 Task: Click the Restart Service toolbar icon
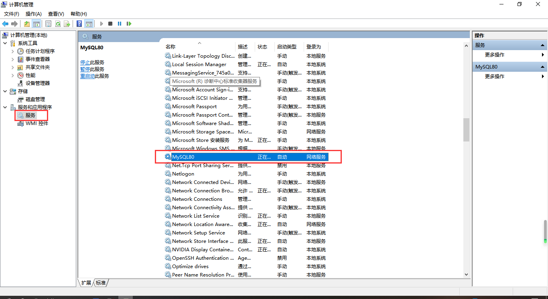click(129, 24)
